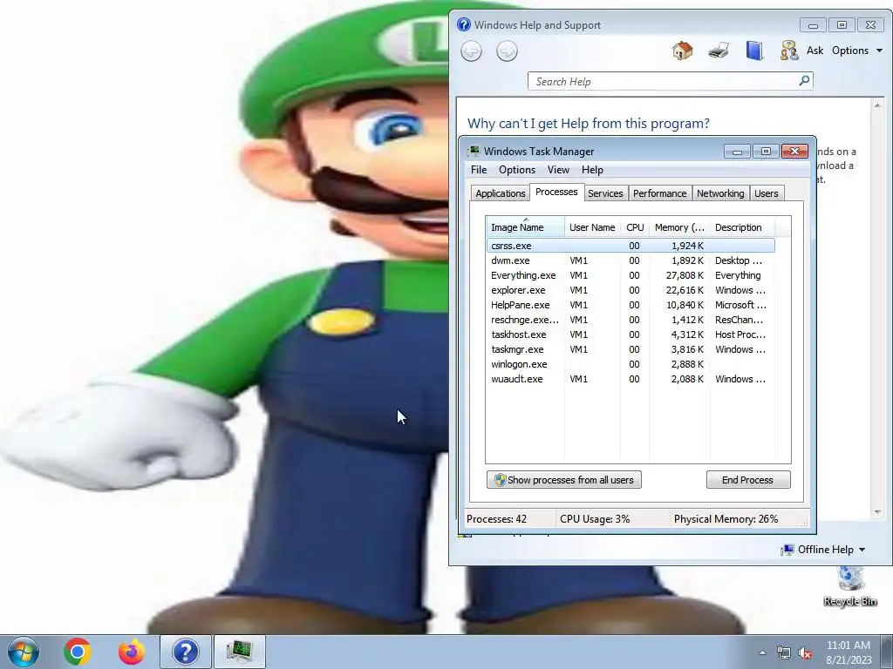Click the 27,808 K memory value
The height and width of the screenshot is (669, 893).
685,275
